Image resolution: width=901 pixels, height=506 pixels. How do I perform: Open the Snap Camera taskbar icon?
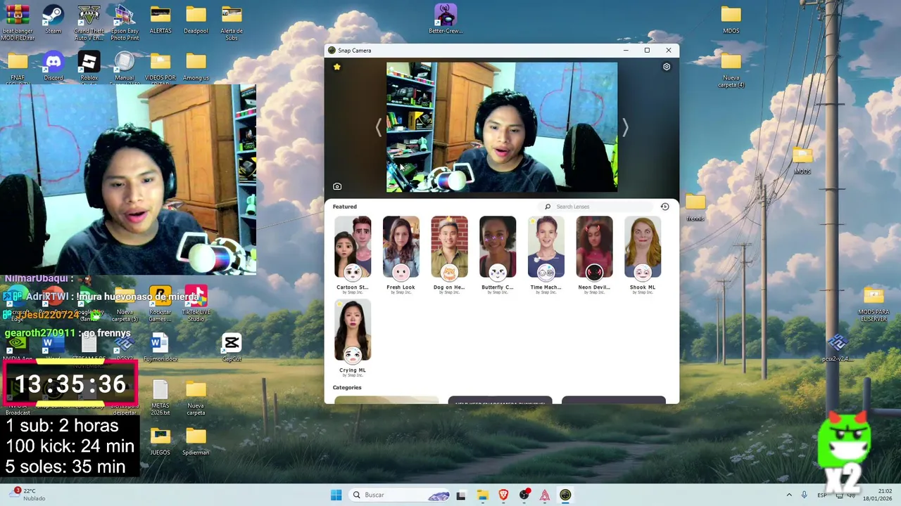[565, 495]
